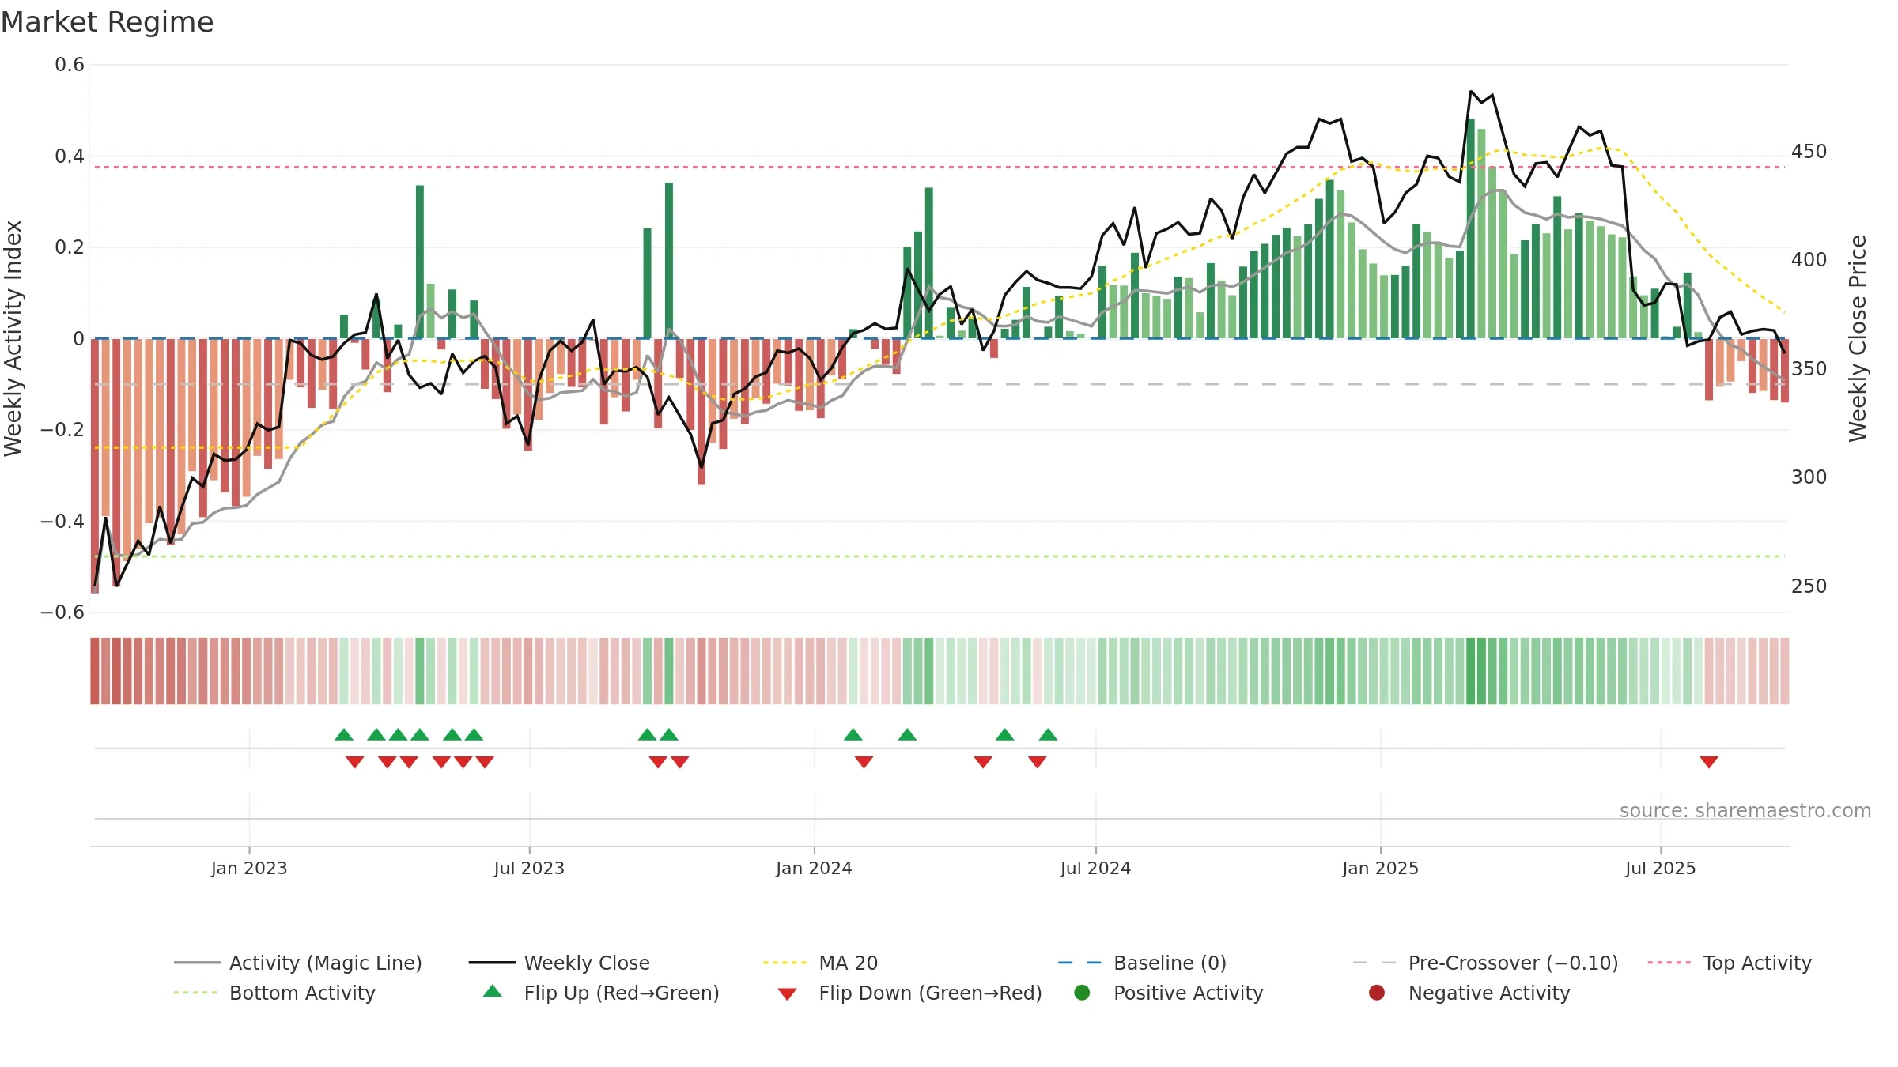Toggle the Flip Up (Red→Green) legend entry
Screen dimensions: 1898x1067
(601, 993)
